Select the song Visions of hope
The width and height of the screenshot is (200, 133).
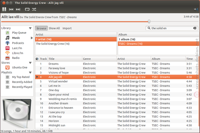pos(117,73)
